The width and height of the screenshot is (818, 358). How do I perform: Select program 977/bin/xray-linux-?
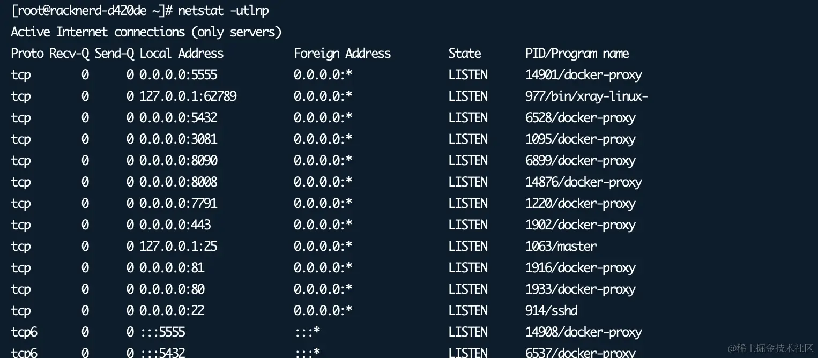click(x=587, y=96)
